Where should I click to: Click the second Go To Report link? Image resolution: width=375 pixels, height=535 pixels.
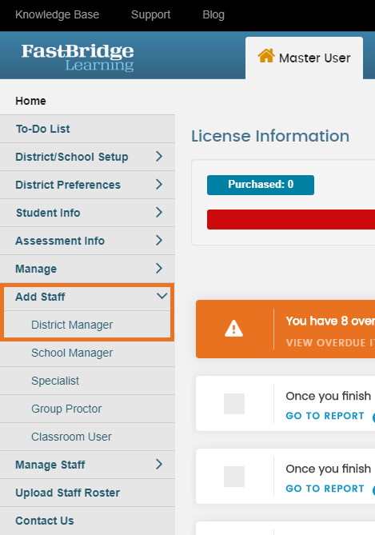coord(325,489)
